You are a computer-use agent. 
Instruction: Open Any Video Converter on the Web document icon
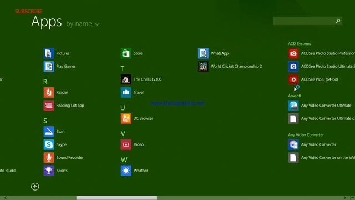pos(293,158)
